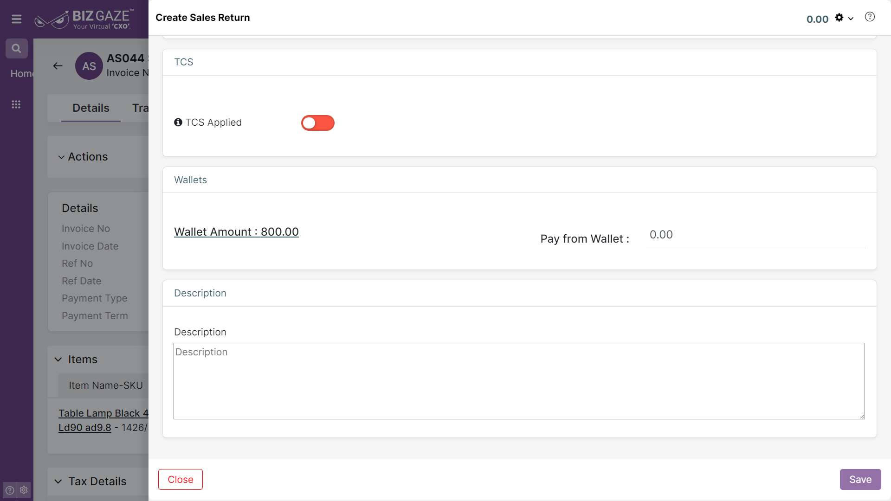Toggle the TCS Applied switch

pos(318,123)
